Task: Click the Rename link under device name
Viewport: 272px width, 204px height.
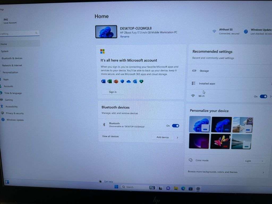Action: tap(125, 37)
